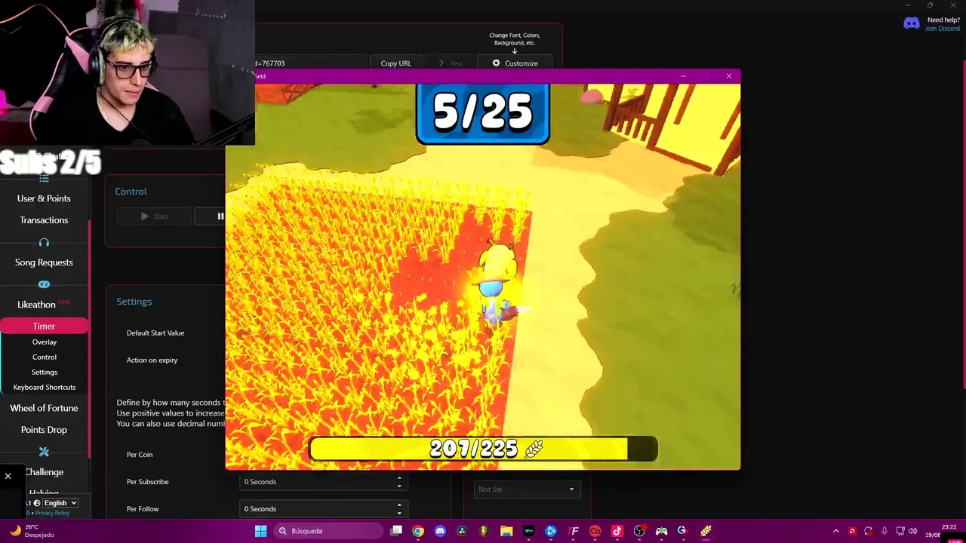Open the Windows Start menu
Viewport: 966px width, 543px height.
click(x=260, y=531)
